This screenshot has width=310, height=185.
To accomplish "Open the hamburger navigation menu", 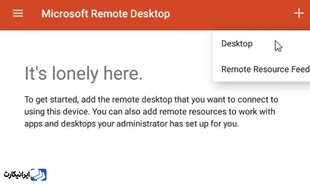I will coord(18,14).
